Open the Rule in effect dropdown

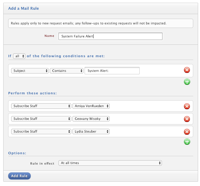(x=110, y=163)
